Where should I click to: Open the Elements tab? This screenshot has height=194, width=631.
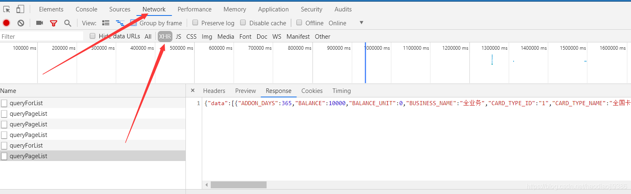(51, 9)
